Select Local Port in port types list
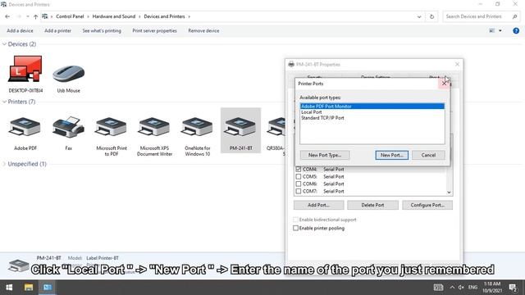 pyautogui.click(x=372, y=112)
